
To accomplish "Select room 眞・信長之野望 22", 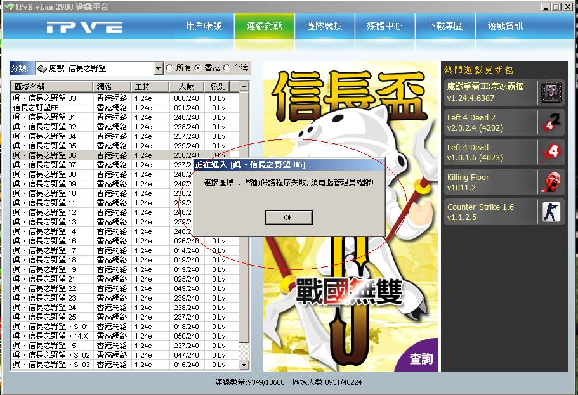I will coord(126,288).
